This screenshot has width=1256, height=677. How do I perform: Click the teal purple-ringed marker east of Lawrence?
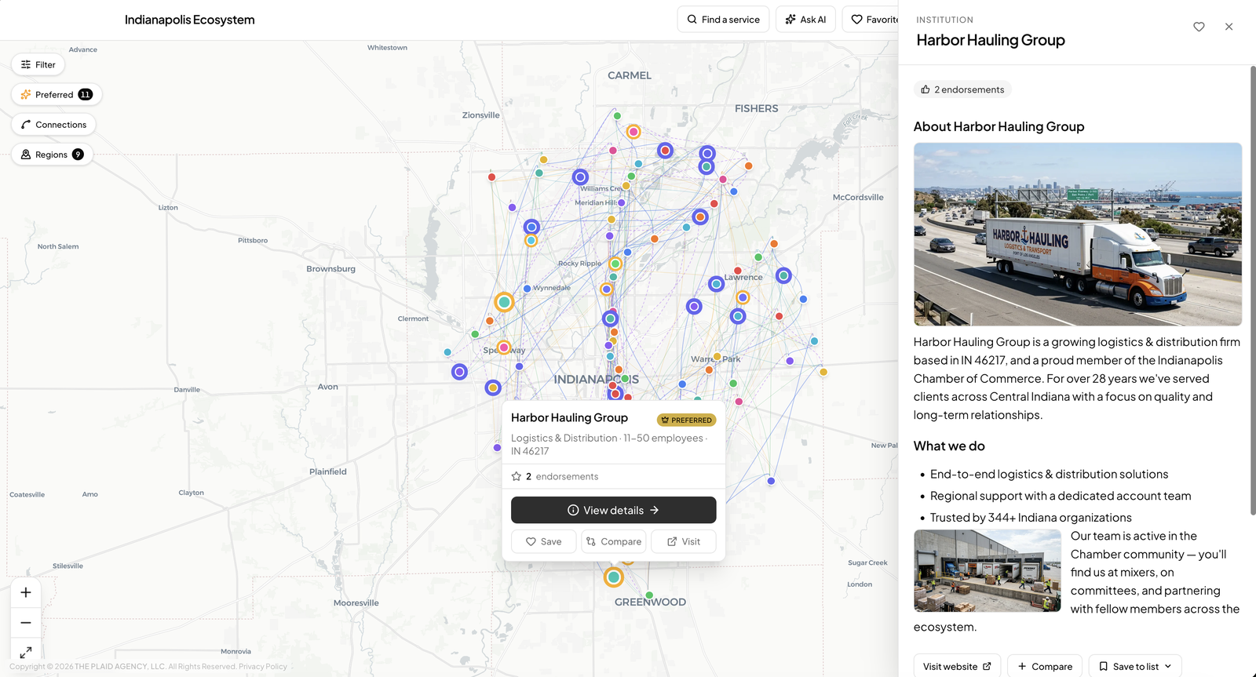click(783, 275)
